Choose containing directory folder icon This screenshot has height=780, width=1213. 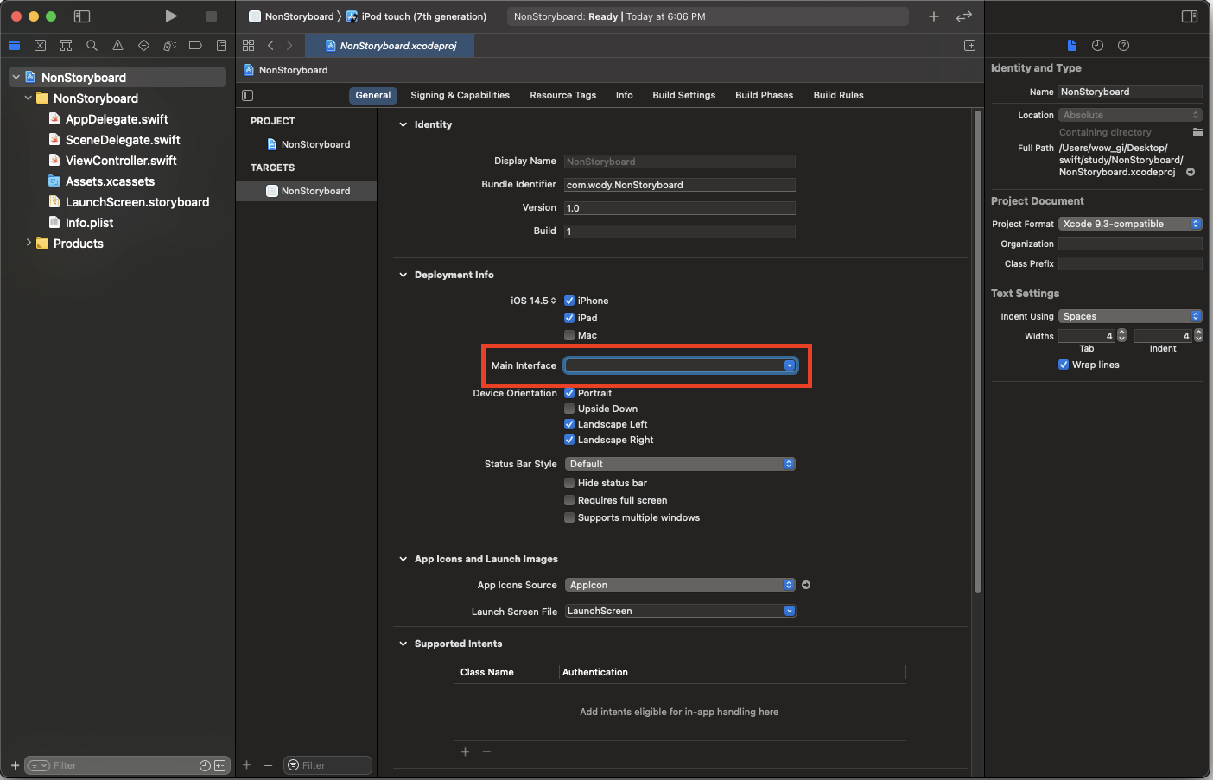tap(1197, 132)
